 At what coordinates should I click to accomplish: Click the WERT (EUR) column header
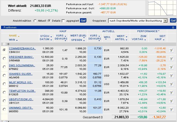[x=78, y=36]
